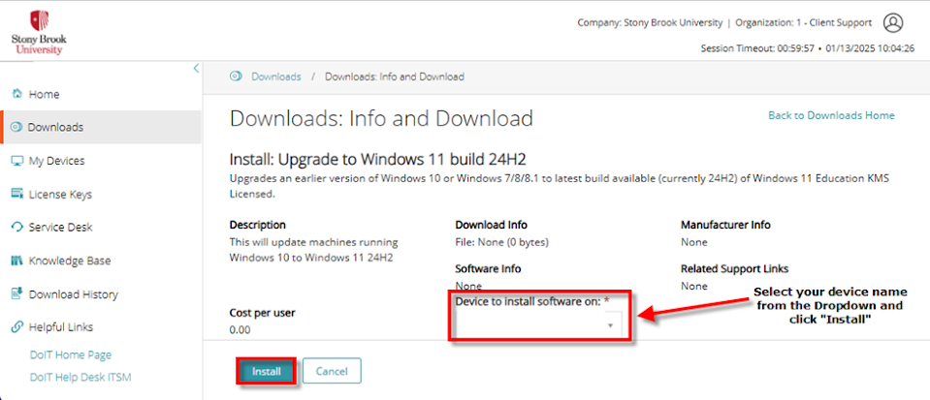The height and width of the screenshot is (400, 930).
Task: Click the Stony Brook University logo
Action: (39, 33)
